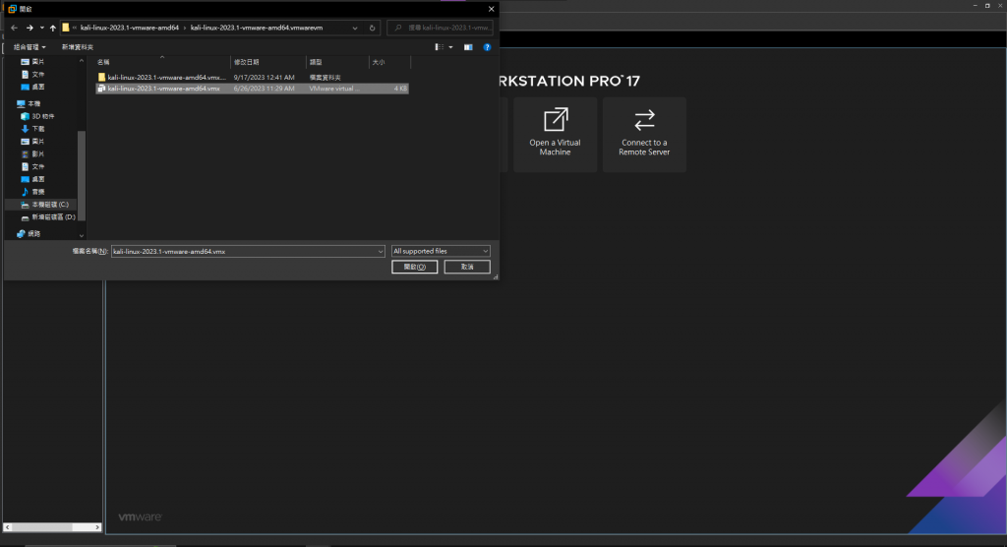
Task: Click the sidebar vertical scrollbar thumb
Action: [81, 175]
